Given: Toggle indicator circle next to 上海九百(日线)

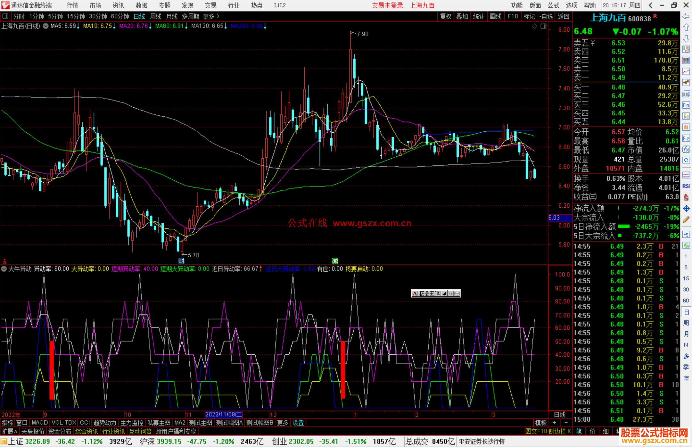Looking at the screenshot, I should tap(46, 26).
